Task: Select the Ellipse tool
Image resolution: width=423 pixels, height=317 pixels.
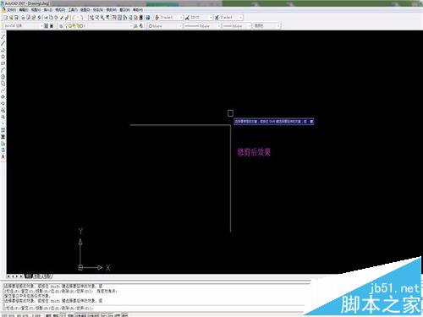Action: pyautogui.click(x=3, y=96)
